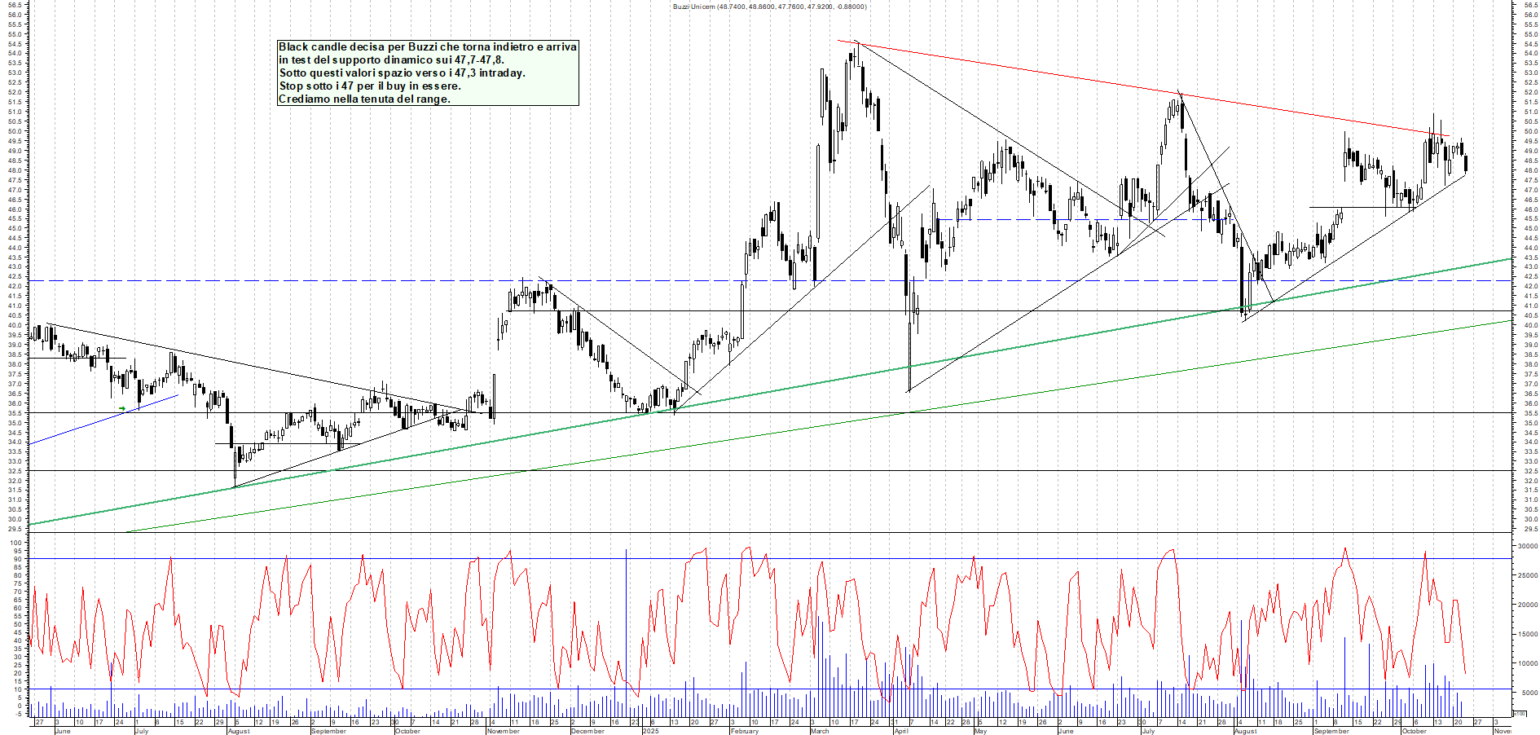Click the 2025 year label on time axis

click(650, 731)
